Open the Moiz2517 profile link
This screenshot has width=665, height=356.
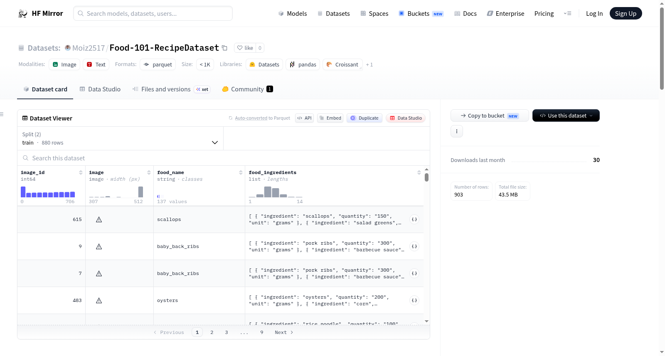click(89, 48)
